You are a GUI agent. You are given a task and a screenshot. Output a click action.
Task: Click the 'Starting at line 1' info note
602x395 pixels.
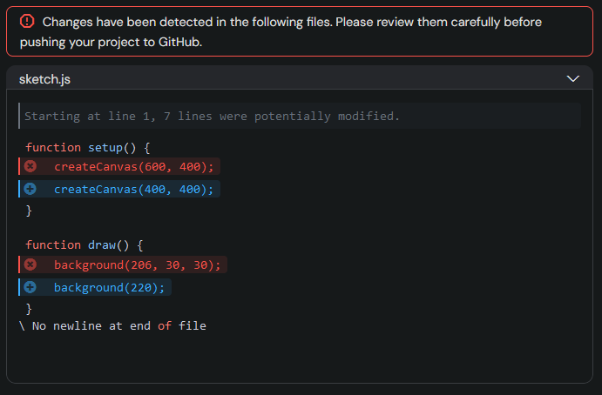(212, 116)
